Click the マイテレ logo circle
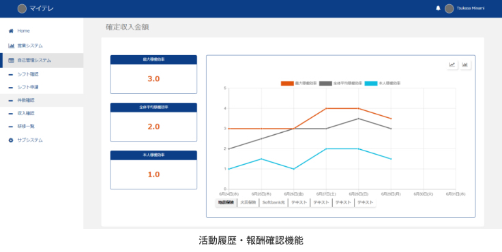The height and width of the screenshot is (252, 502). tap(22, 9)
